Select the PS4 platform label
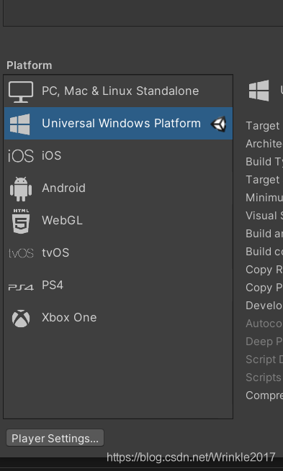 pos(53,285)
